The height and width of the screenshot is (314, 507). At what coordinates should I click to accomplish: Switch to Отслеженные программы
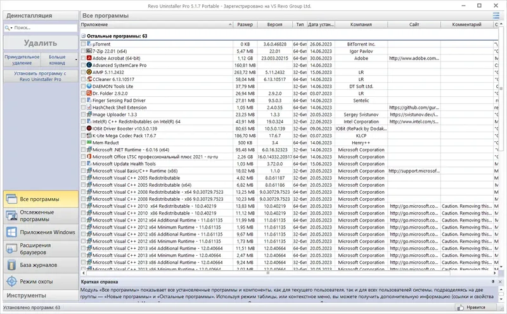[x=41, y=215]
